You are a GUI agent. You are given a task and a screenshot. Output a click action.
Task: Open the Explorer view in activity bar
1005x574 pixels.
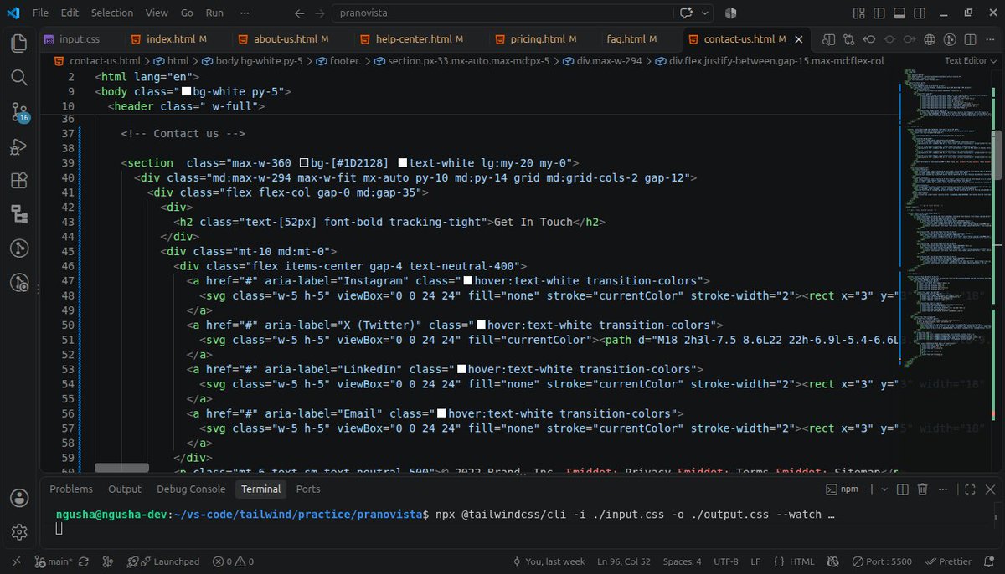(19, 43)
